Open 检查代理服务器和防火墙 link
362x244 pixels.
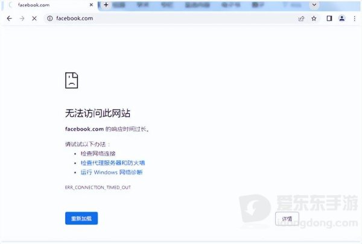(x=113, y=163)
